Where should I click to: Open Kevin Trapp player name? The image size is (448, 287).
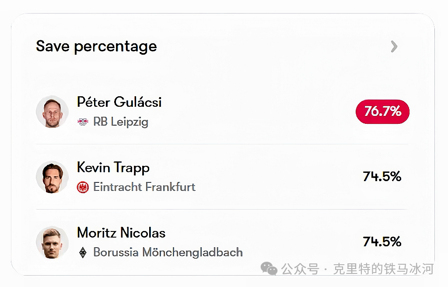113,168
